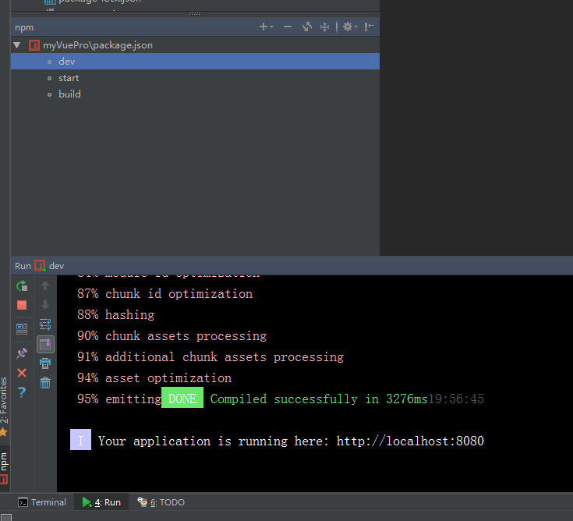The image size is (573, 521).
Task: Click the restore layout icon in Run toolbar
Action: (x=22, y=329)
